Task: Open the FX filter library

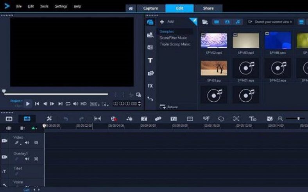Action: click(x=150, y=86)
